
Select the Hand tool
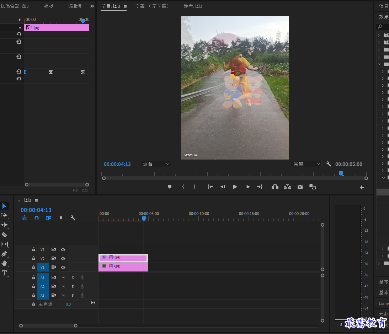pyautogui.click(x=4, y=263)
